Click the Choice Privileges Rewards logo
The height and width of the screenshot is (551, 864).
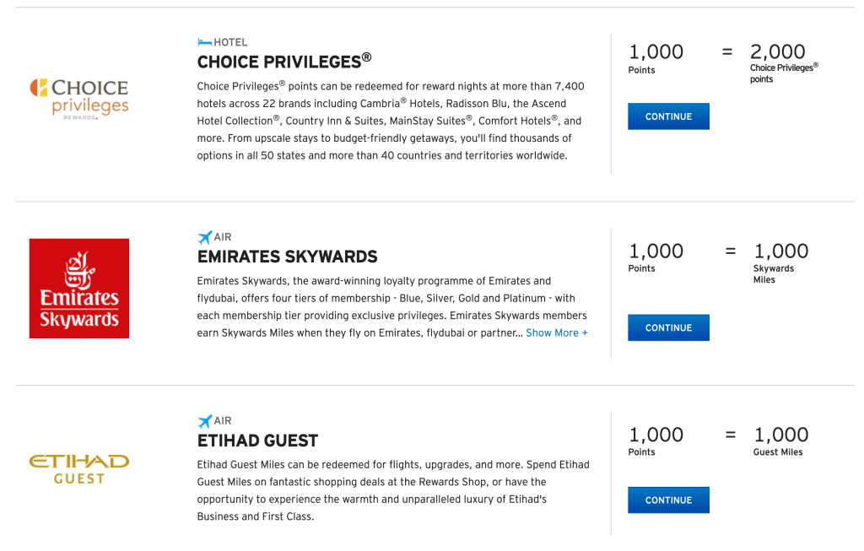[79, 100]
